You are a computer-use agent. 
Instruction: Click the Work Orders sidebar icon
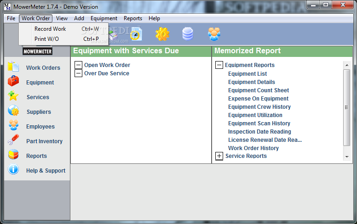[x=13, y=67]
